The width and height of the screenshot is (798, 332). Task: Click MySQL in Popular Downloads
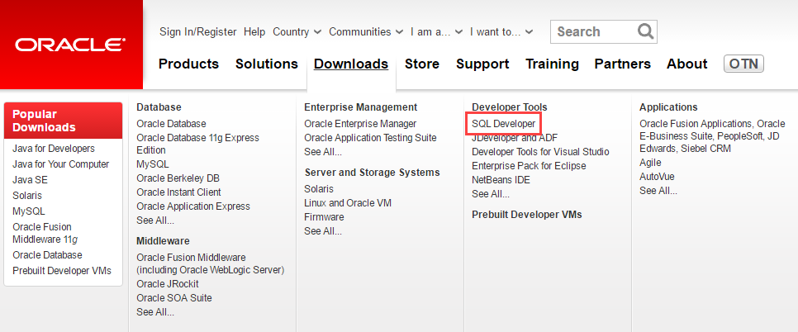(x=28, y=211)
